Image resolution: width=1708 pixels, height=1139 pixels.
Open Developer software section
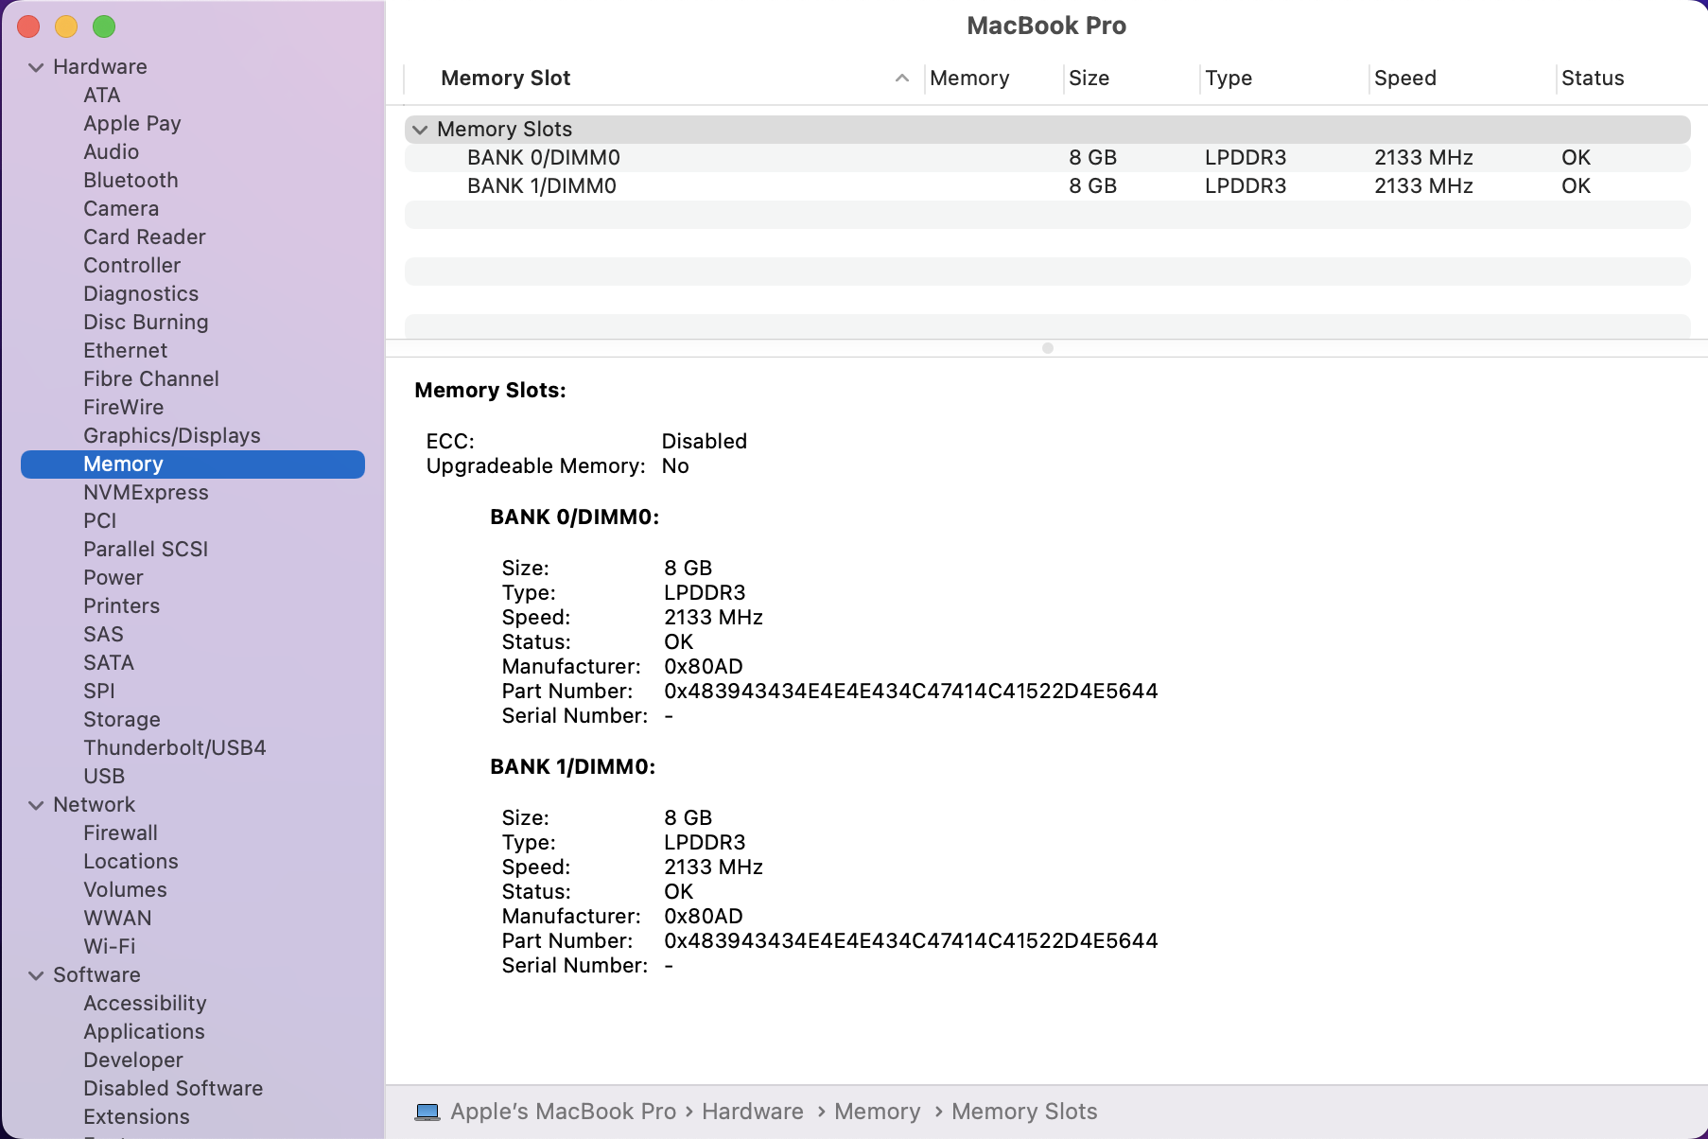tap(133, 1060)
